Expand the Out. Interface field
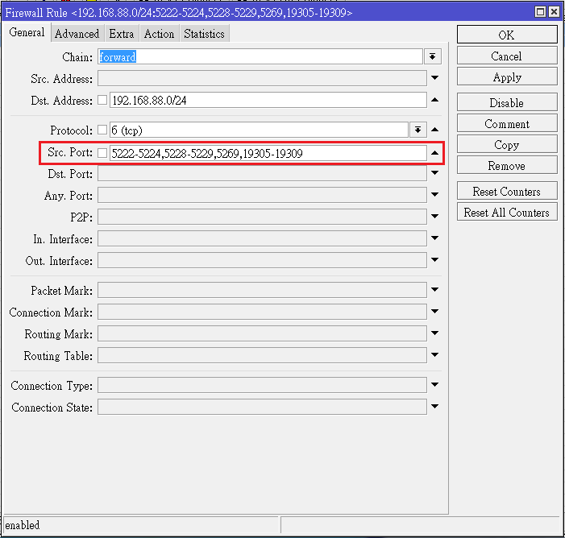Screen dimensions: 565x538 tap(435, 259)
